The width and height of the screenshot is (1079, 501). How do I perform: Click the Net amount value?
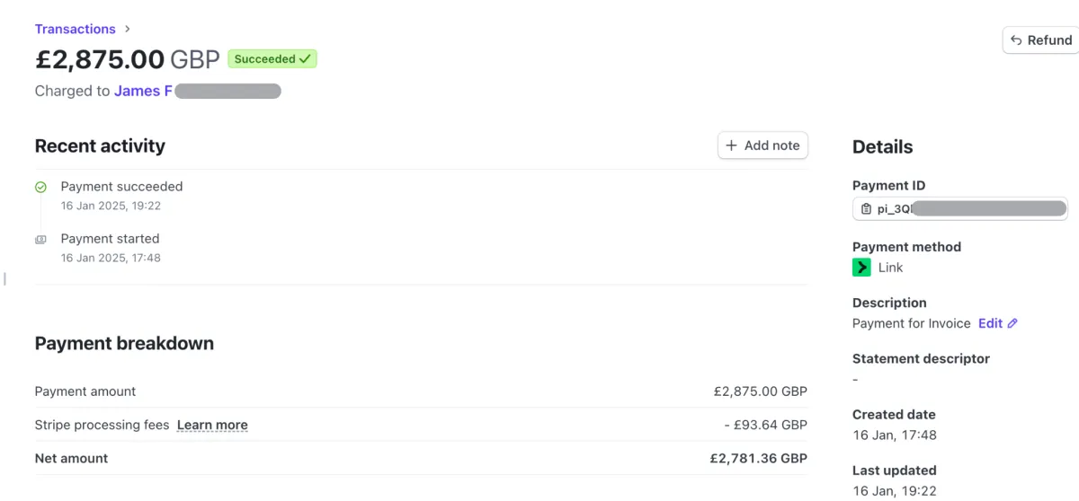pyautogui.click(x=759, y=458)
